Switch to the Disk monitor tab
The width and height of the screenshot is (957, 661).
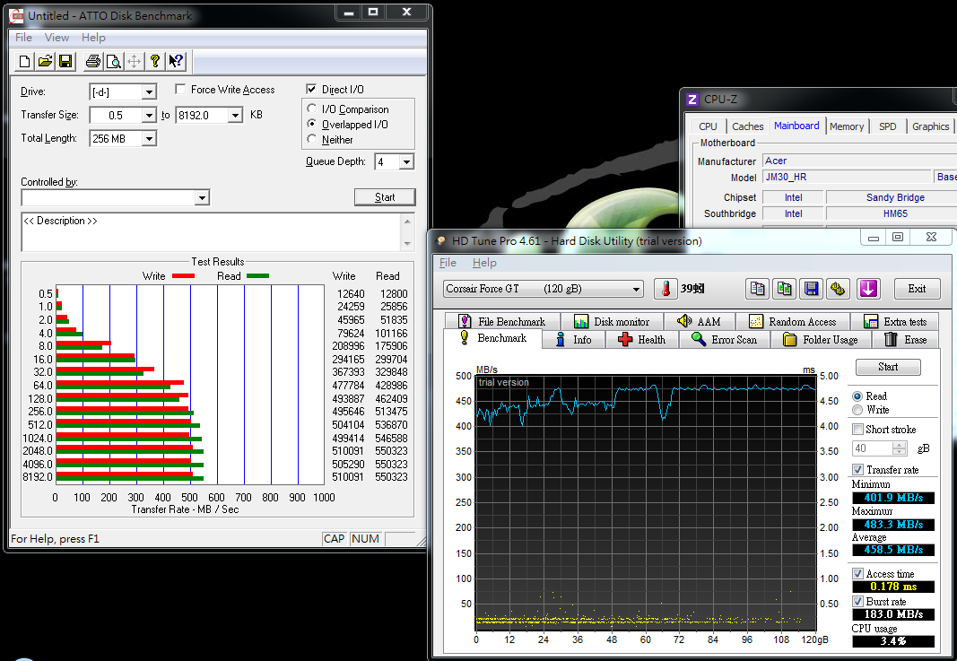pyautogui.click(x=613, y=321)
